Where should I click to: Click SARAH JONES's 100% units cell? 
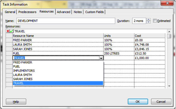(x=119, y=49)
